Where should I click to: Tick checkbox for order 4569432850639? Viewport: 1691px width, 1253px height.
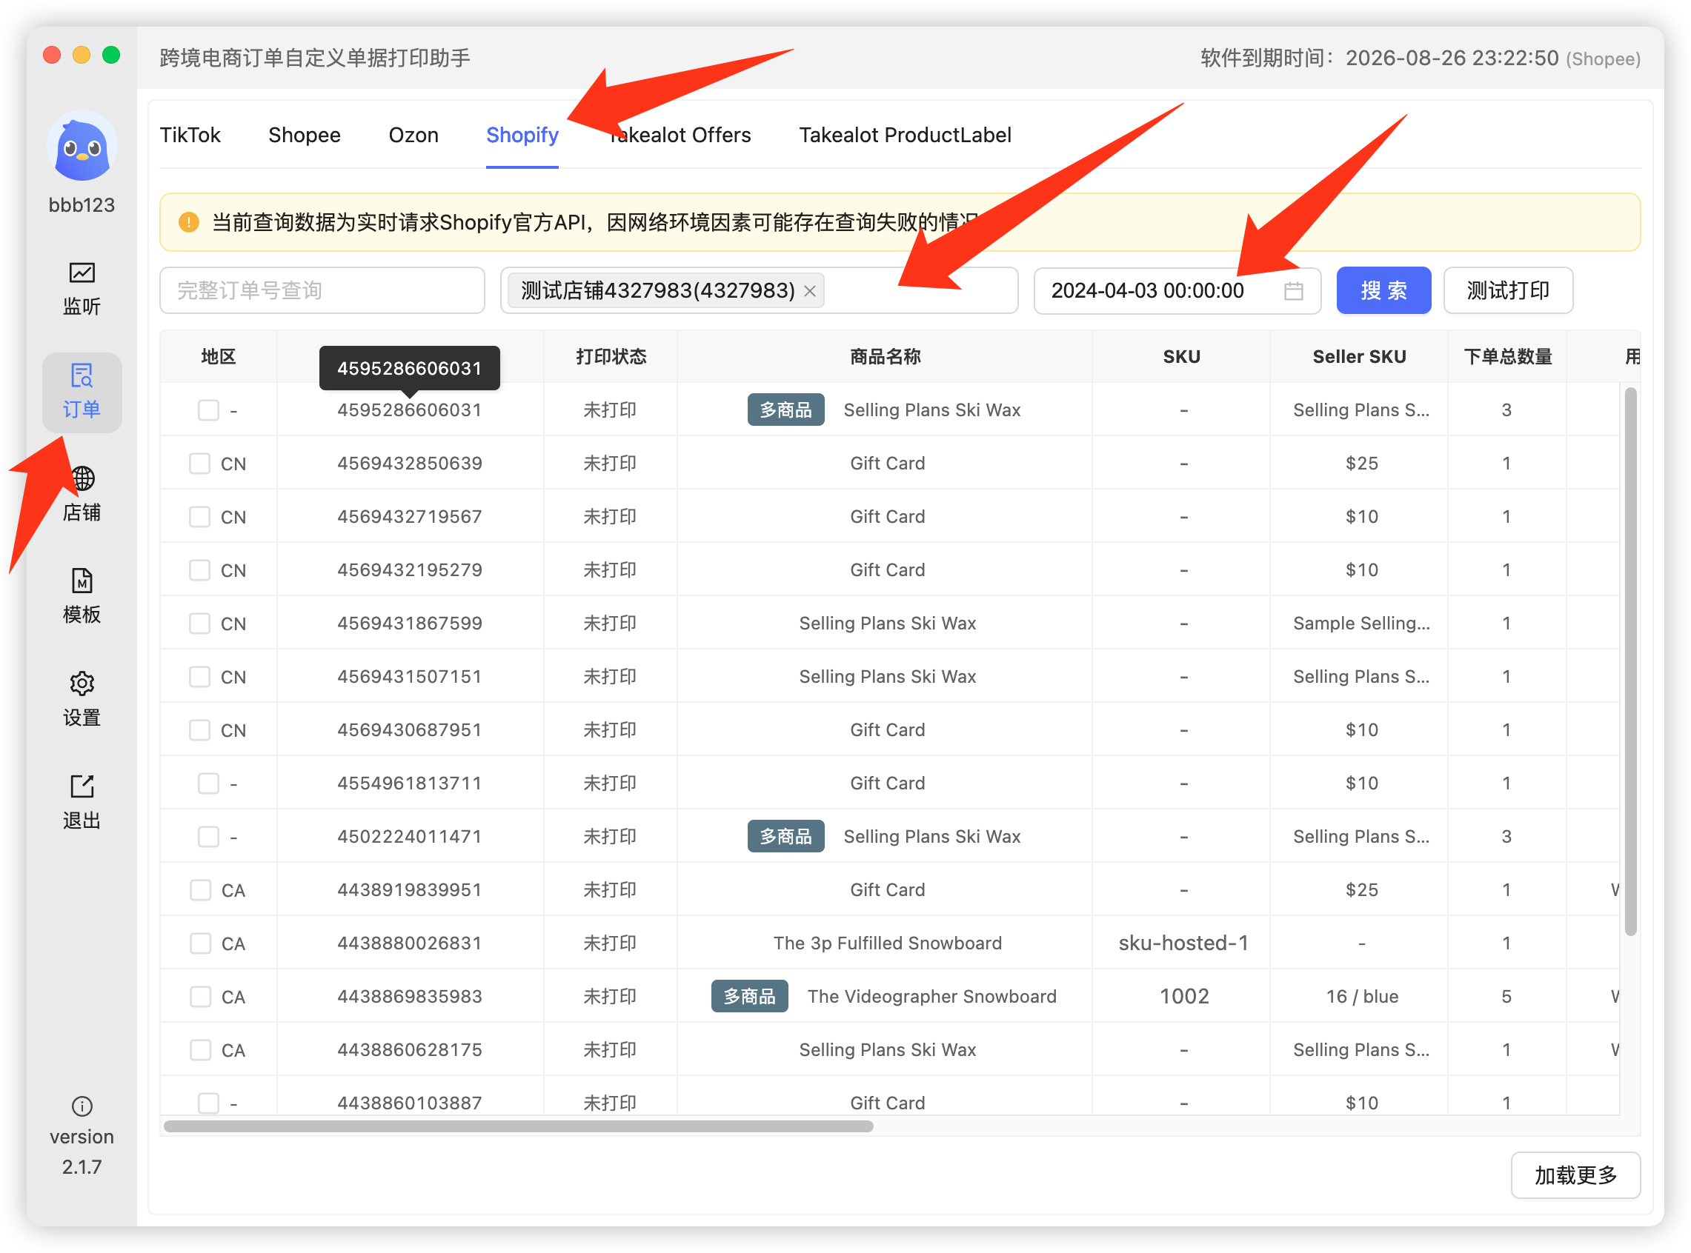point(199,464)
